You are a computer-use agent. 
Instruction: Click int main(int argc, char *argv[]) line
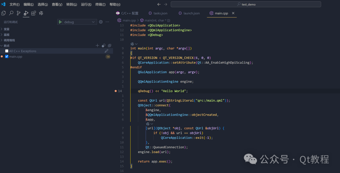tap(161, 48)
